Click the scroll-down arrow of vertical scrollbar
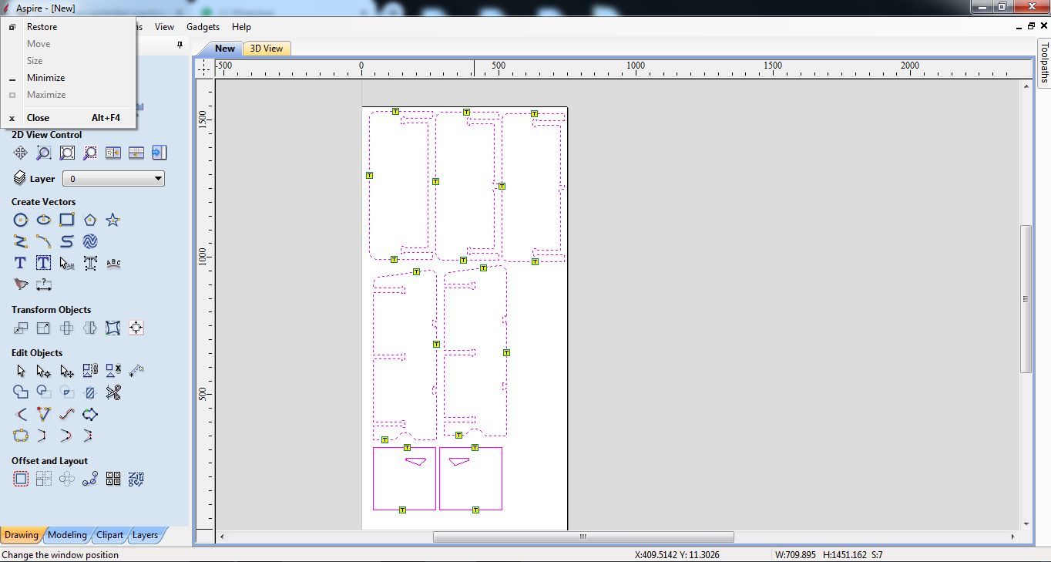The image size is (1051, 562). pyautogui.click(x=1026, y=524)
